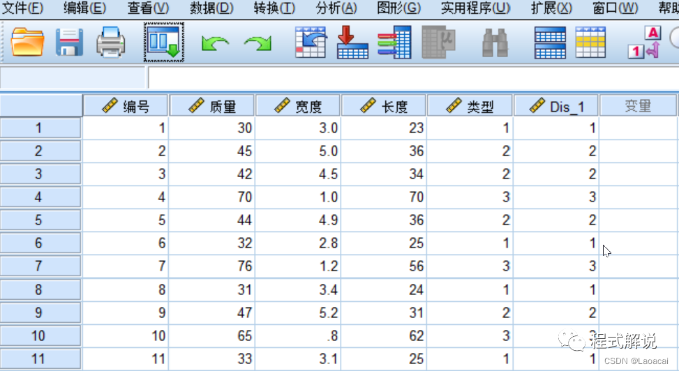
Task: Open the 数据(D) menu
Action: (x=211, y=8)
